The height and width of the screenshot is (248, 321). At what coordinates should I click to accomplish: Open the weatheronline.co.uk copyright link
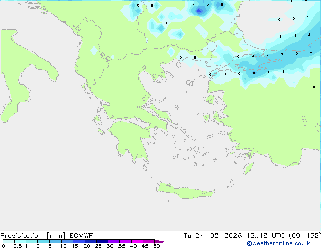click(278, 243)
